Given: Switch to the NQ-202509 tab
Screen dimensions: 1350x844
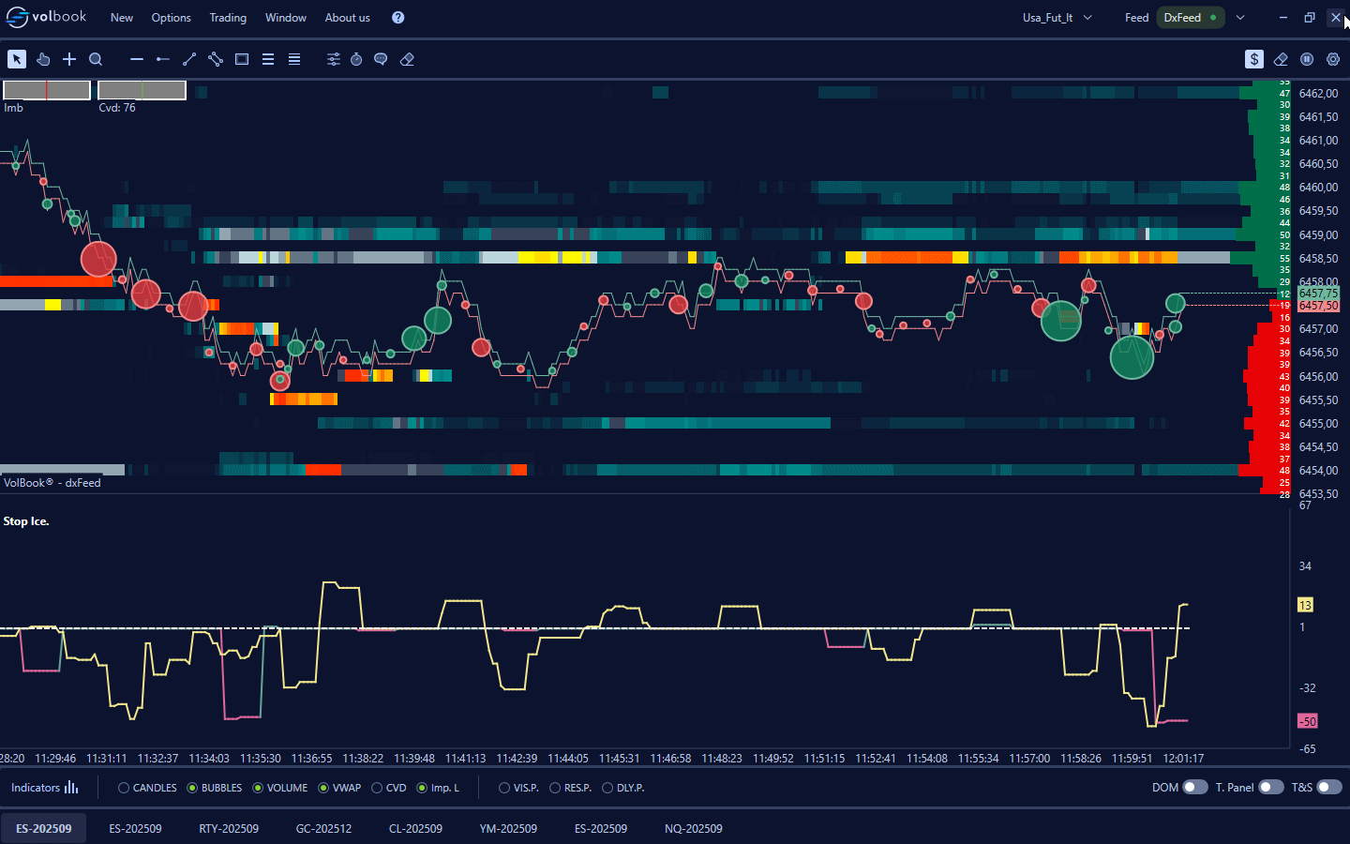Looking at the screenshot, I should (x=693, y=828).
